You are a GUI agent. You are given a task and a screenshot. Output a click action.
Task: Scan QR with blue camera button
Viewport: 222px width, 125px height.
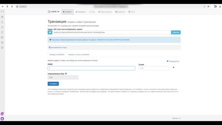[x=50, y=32]
